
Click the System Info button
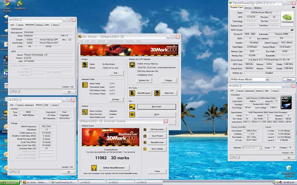tap(144, 80)
